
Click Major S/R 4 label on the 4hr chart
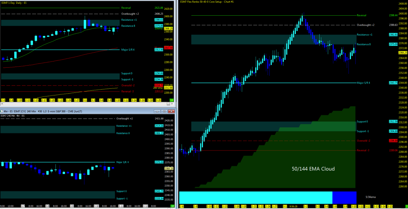pyautogui.click(x=123, y=162)
